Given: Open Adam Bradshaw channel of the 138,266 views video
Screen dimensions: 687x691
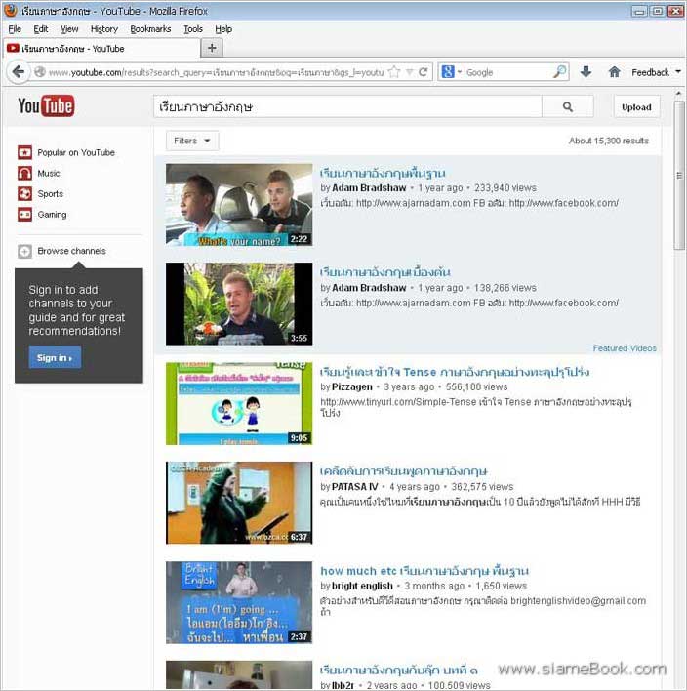Looking at the screenshot, I should pos(369,288).
